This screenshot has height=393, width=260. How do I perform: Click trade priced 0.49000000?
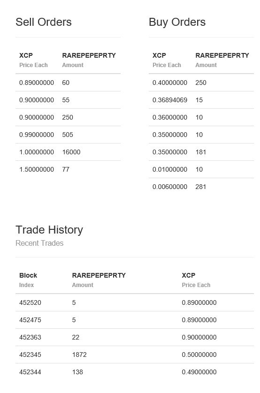(135, 372)
